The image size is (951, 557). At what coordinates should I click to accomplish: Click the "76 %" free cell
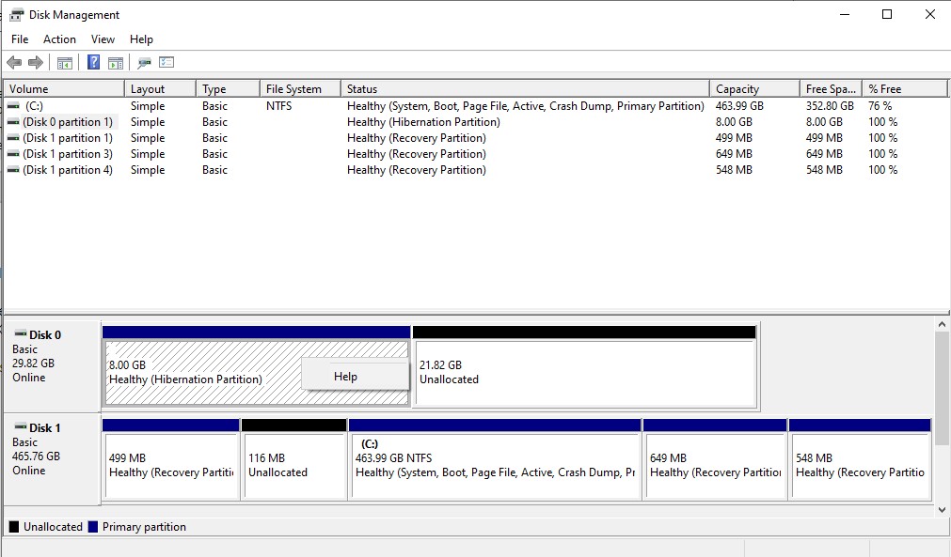[x=880, y=106]
